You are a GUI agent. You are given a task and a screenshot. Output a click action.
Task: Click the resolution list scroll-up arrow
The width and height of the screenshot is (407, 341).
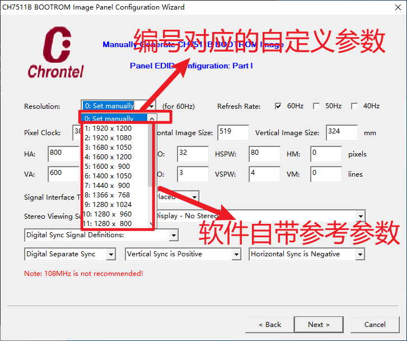tap(152, 118)
